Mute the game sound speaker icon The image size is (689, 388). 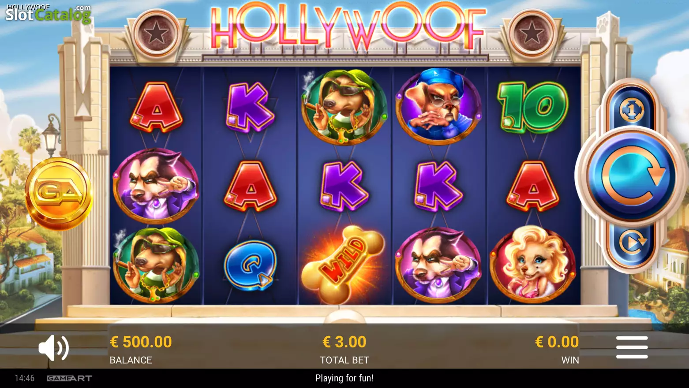[54, 348]
